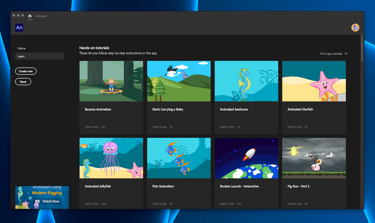Click the Modern Rigging banner image
The width and height of the screenshot is (375, 223).
[x=42, y=198]
